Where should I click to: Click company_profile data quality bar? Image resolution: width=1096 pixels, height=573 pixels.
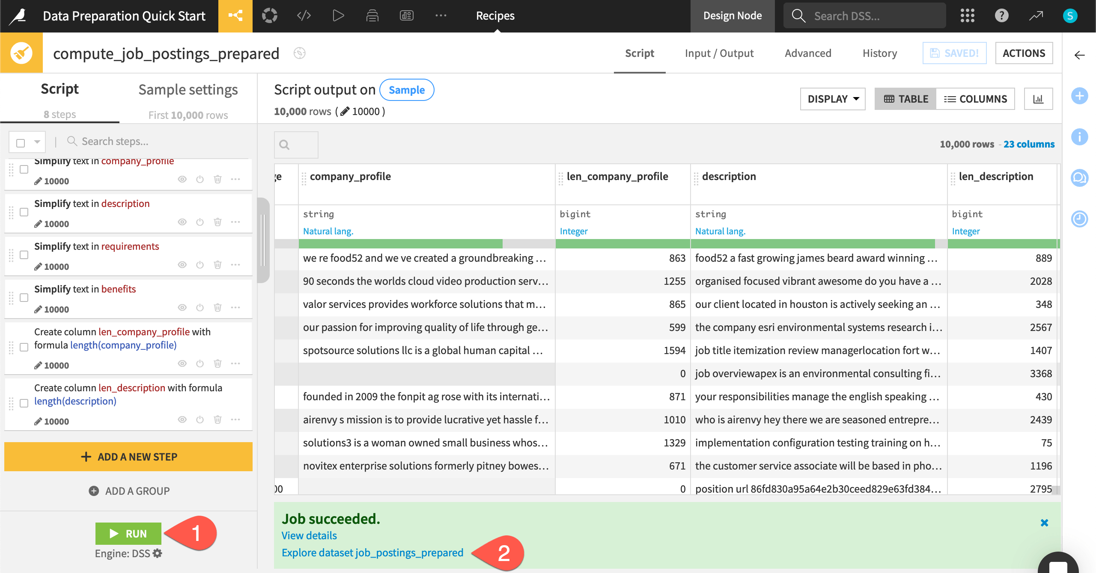427,244
